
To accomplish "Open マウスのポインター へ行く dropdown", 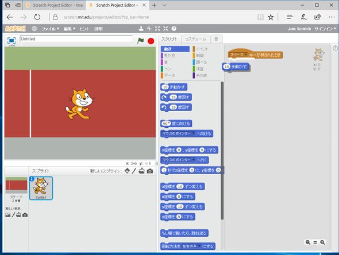I will pyautogui.click(x=193, y=160).
